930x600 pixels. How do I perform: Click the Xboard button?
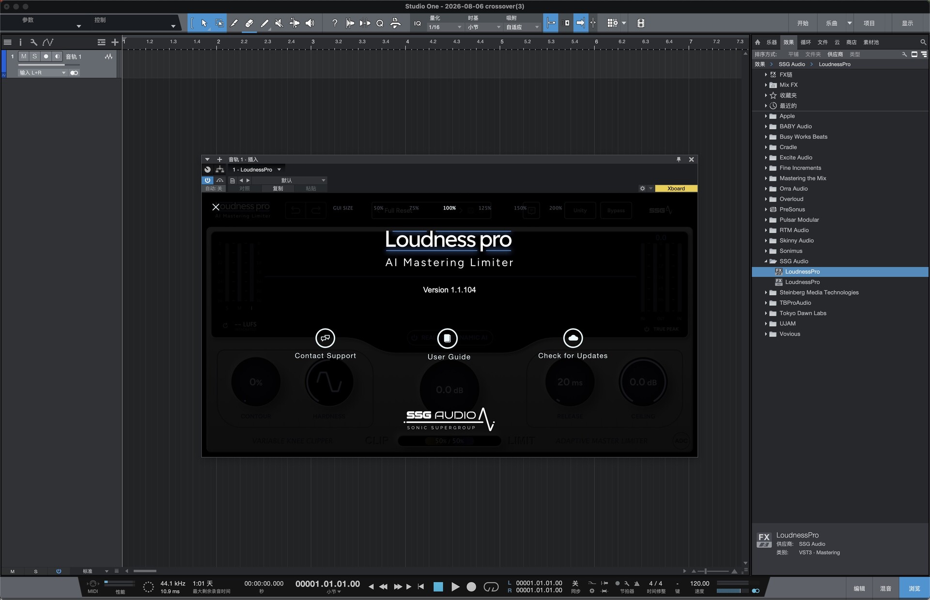[x=676, y=189]
